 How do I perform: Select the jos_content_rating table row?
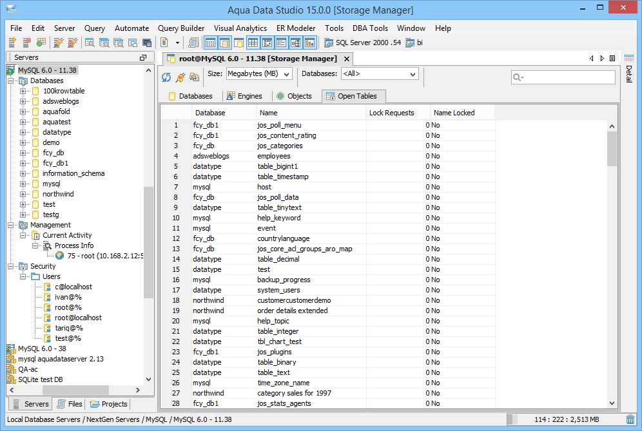327,135
